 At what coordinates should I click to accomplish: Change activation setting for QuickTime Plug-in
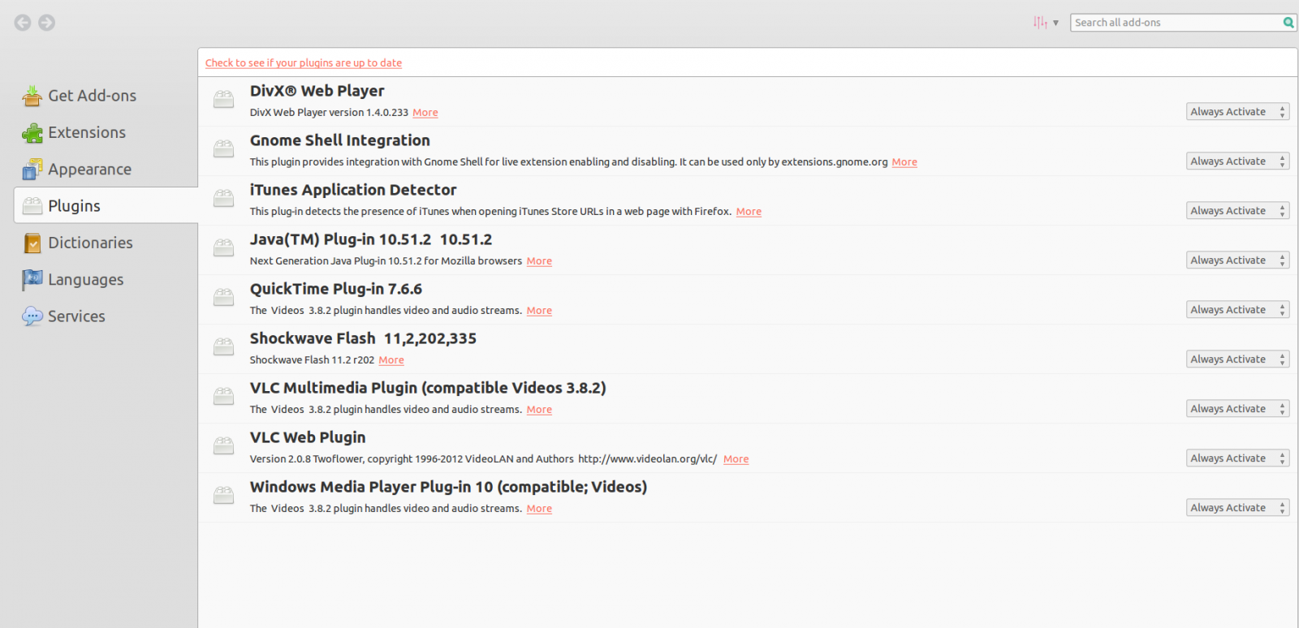pyautogui.click(x=1237, y=310)
